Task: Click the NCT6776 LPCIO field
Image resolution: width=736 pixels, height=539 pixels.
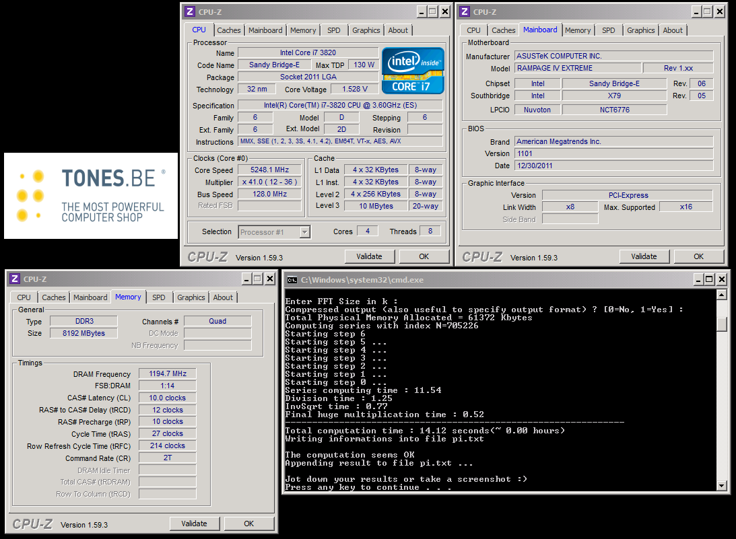Action: click(x=614, y=110)
